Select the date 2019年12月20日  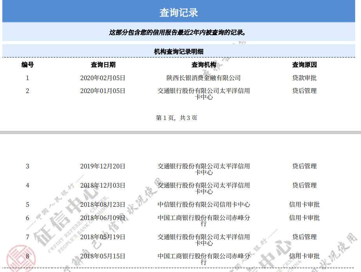tap(103, 166)
